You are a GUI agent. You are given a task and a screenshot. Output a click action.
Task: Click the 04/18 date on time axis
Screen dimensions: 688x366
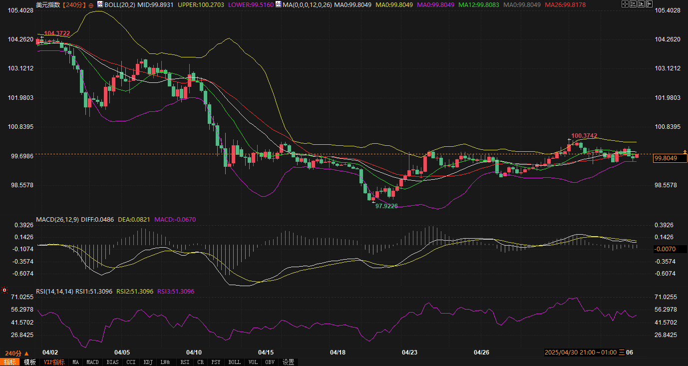338,353
